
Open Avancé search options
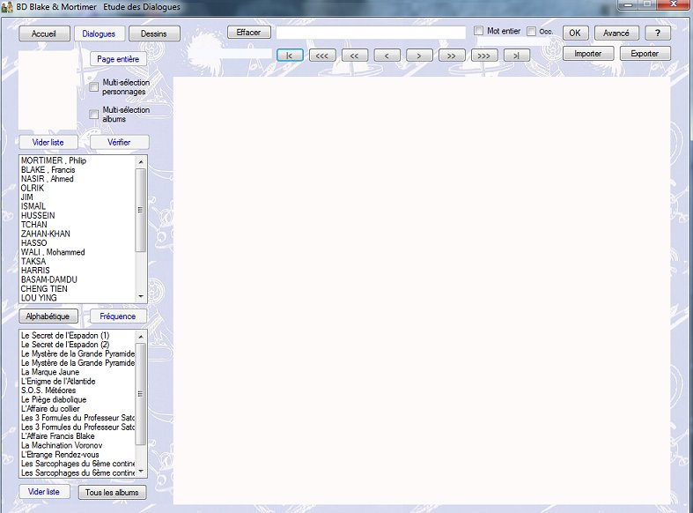pos(616,33)
